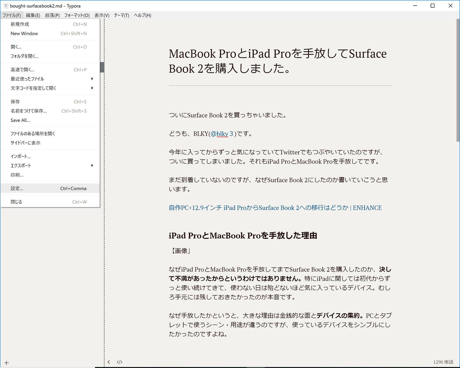
Task: Select 開く... menu entry
Action: pos(50,47)
